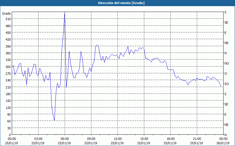Viewport: 235px width, 146px height.
Task: Click the 240 degree axis label
Action: tap(8, 81)
